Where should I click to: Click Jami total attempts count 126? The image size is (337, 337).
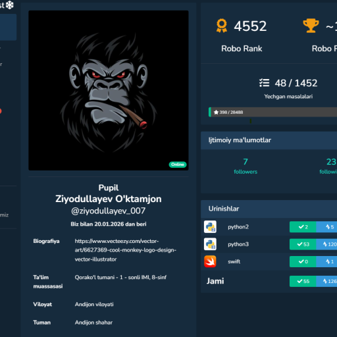(327, 281)
